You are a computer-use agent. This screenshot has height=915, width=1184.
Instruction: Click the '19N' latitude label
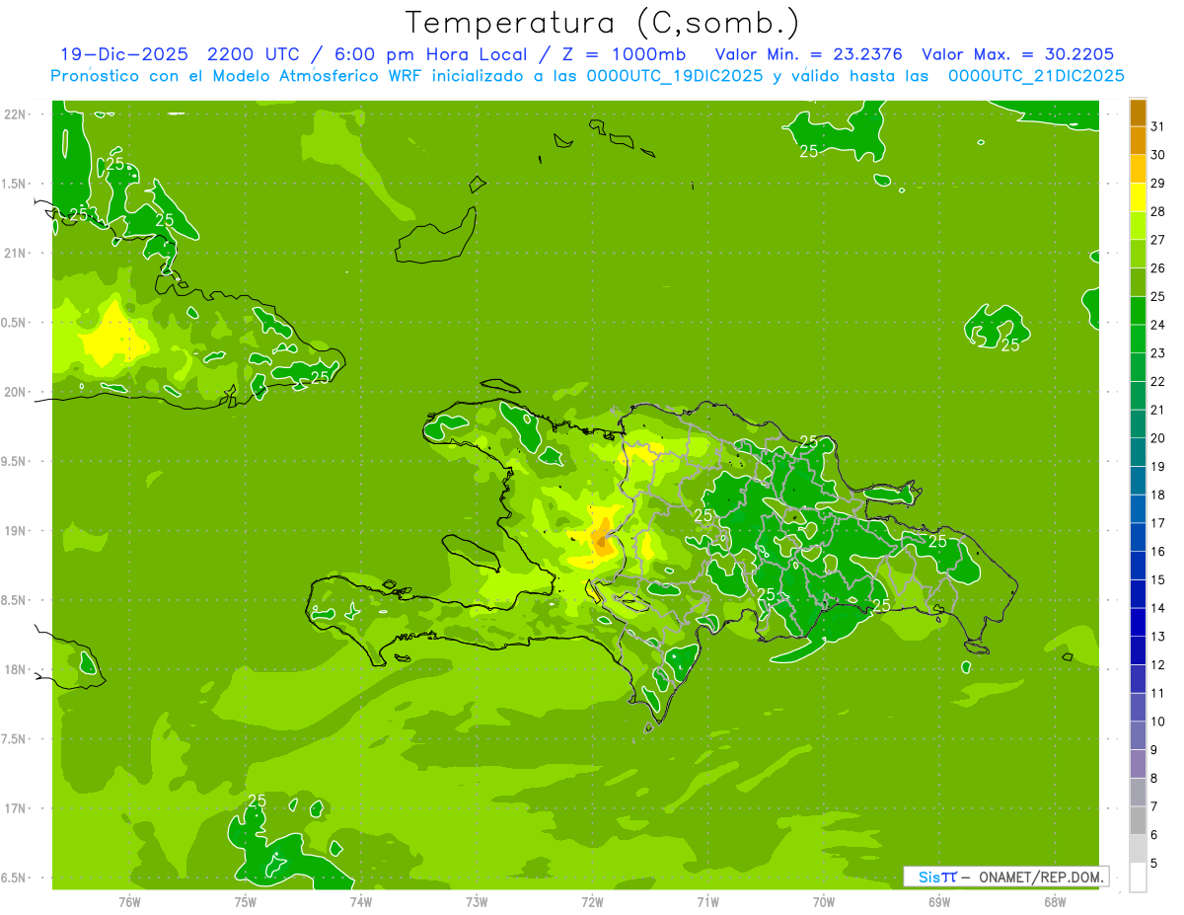click(16, 531)
